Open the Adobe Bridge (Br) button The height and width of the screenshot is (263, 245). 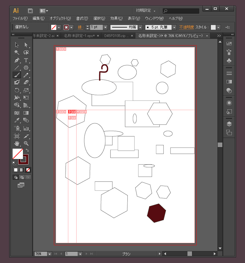[x=30, y=11]
